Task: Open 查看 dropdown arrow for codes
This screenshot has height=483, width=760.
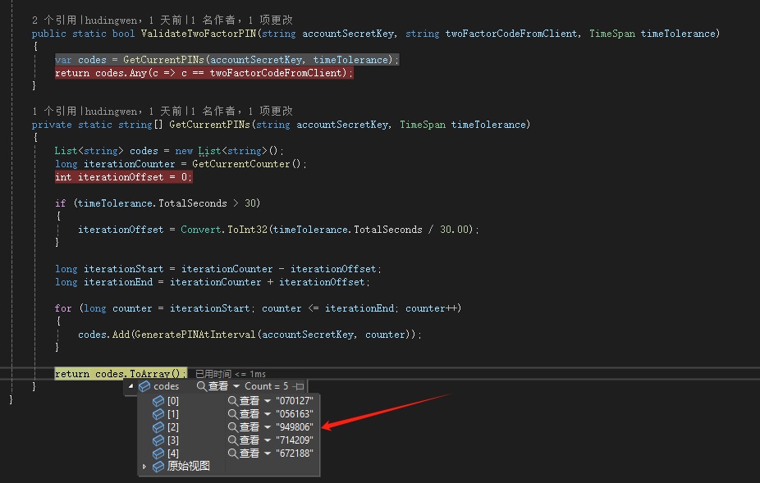Action: coord(236,386)
